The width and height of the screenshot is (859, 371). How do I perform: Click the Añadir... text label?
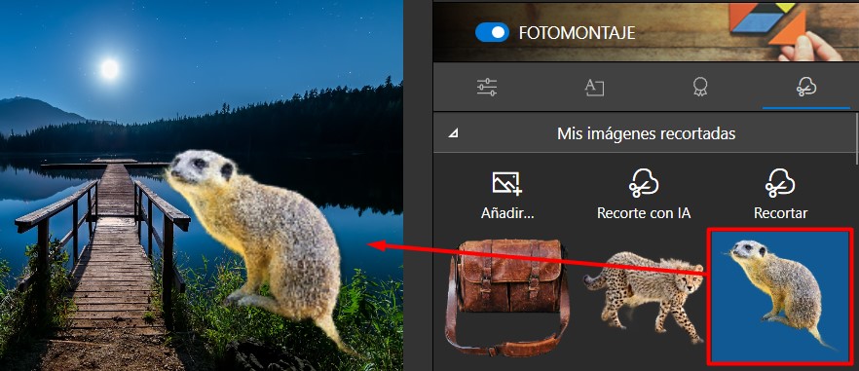click(507, 213)
